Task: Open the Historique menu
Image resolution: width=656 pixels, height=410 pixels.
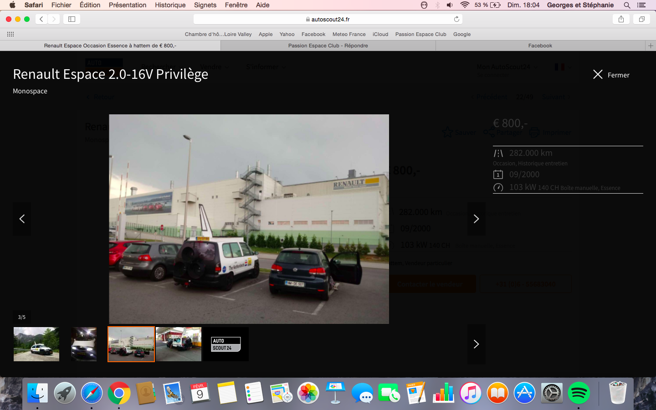Action: (170, 5)
